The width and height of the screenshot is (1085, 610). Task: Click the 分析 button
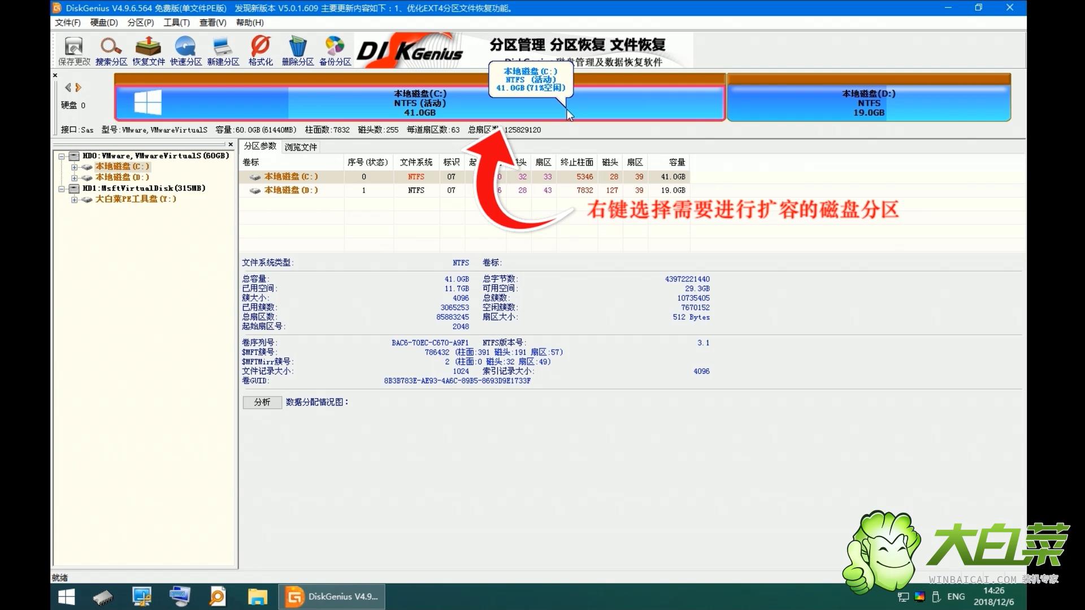click(262, 402)
